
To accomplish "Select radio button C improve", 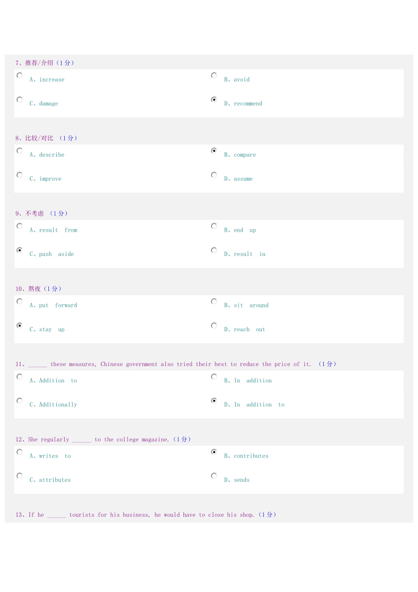I will [x=19, y=175].
